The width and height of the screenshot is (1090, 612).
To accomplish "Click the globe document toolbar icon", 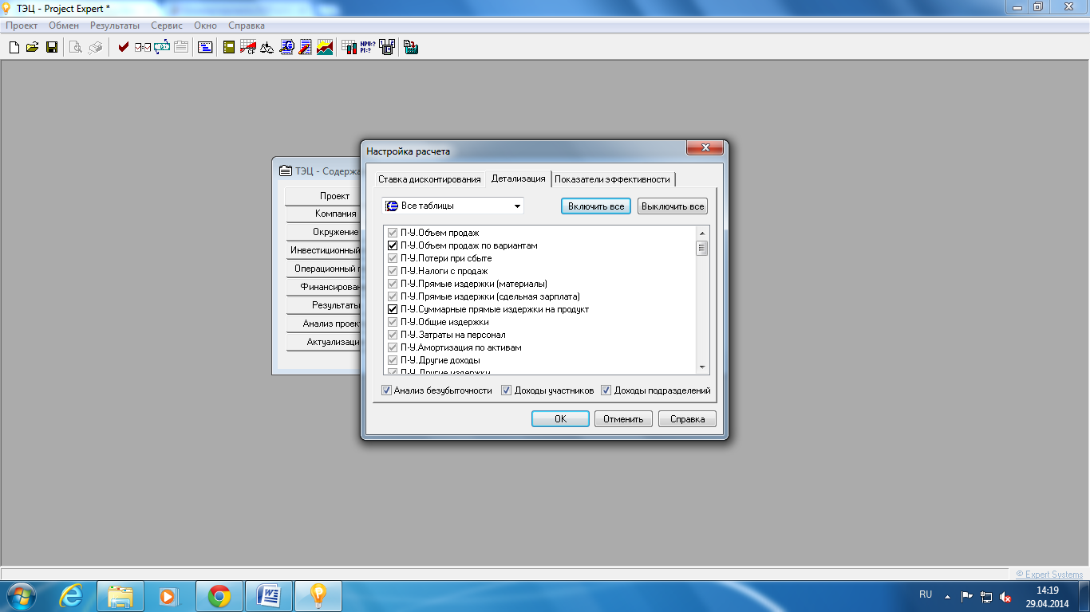I will click(286, 47).
